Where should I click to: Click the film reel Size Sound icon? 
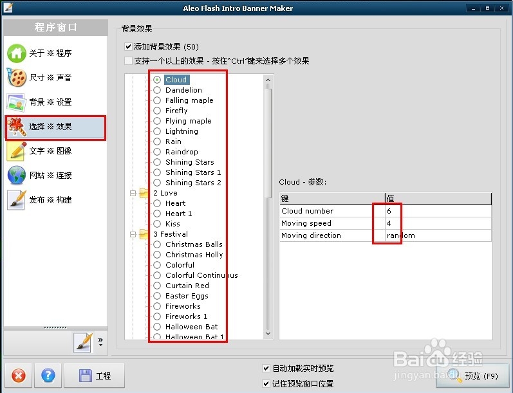[16, 77]
